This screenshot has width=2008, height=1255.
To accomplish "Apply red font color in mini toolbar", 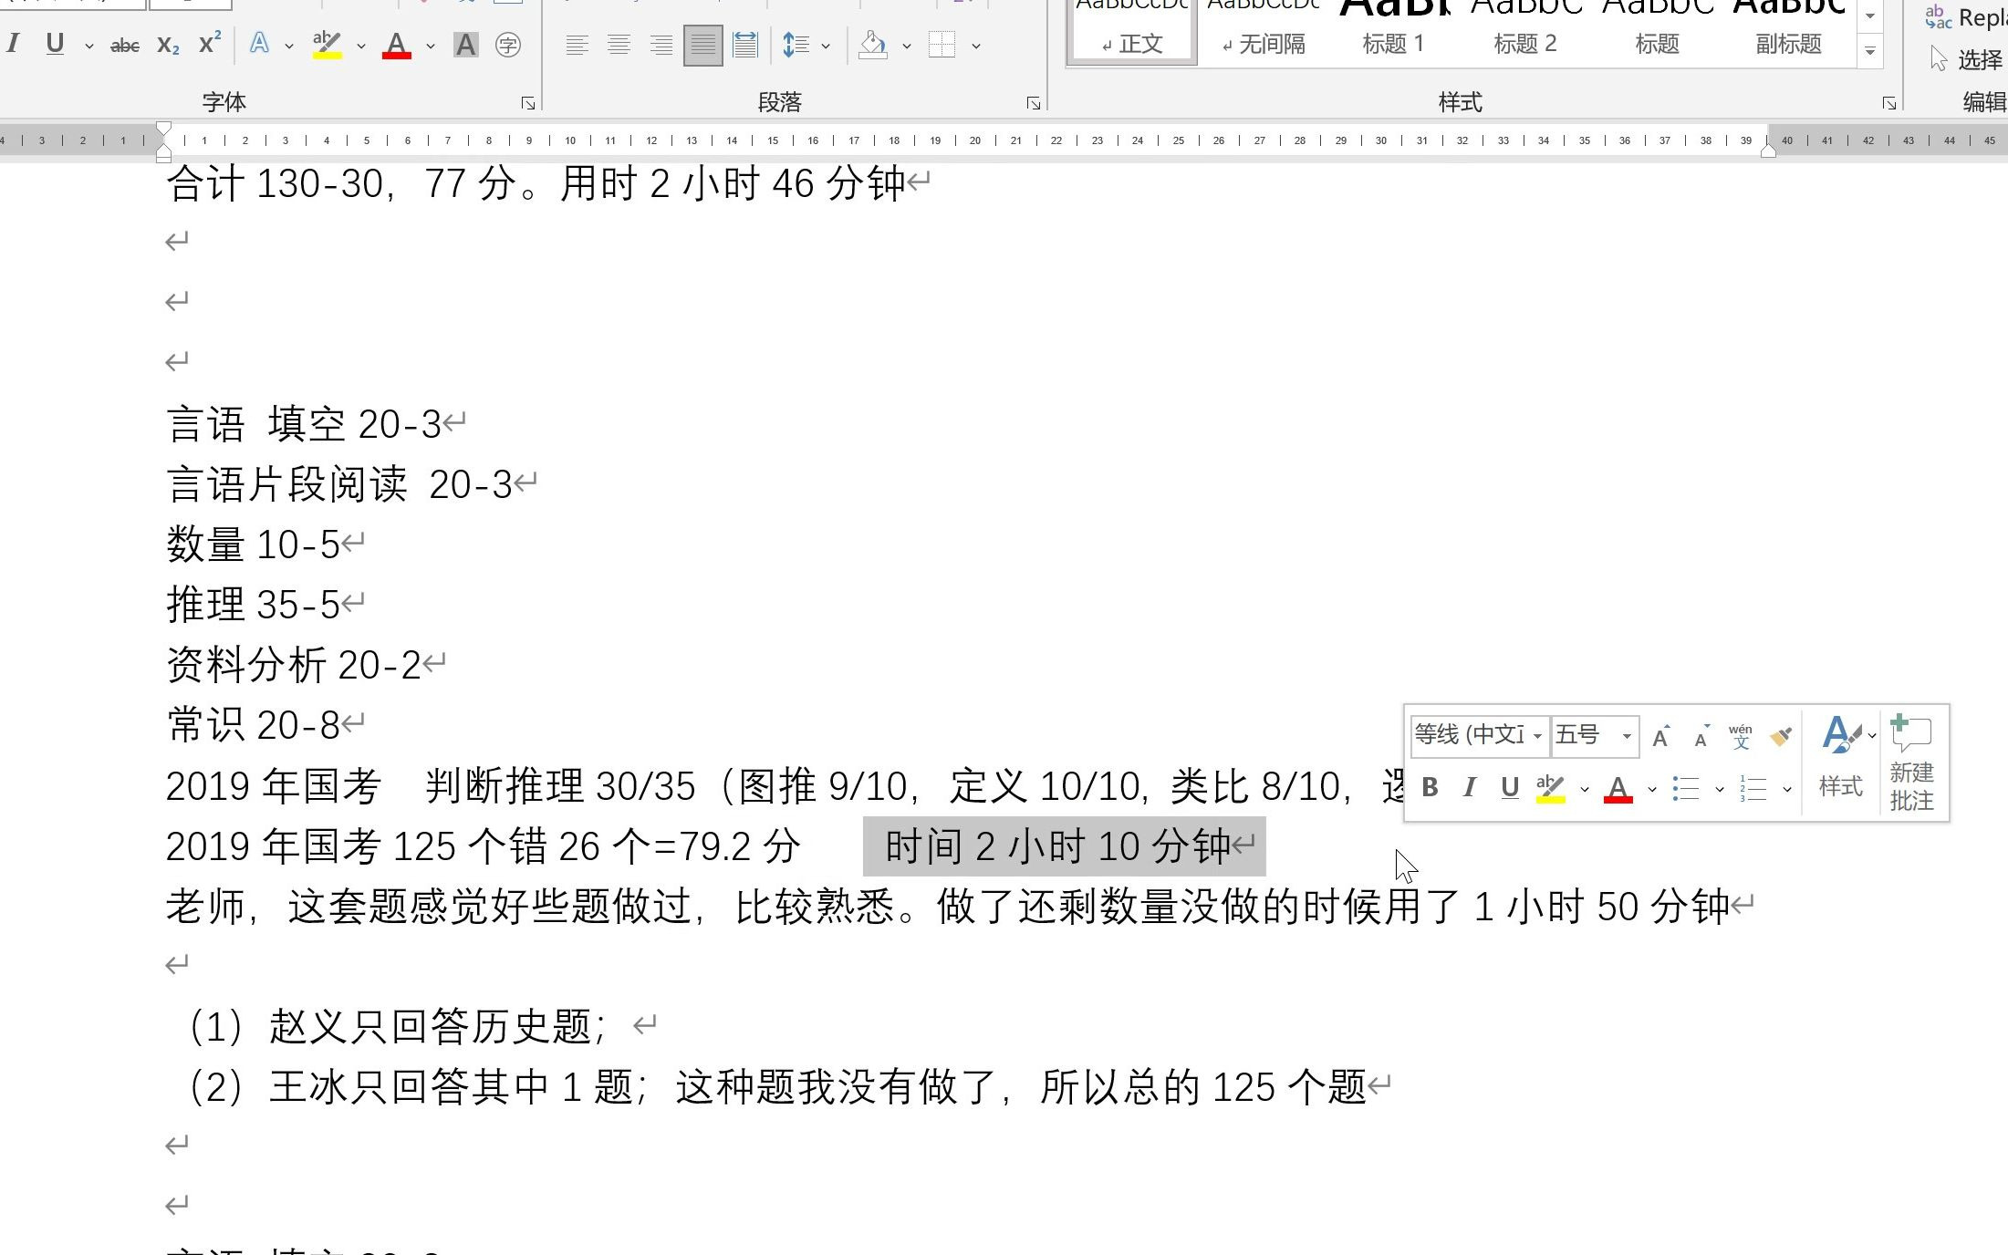I will point(1618,788).
